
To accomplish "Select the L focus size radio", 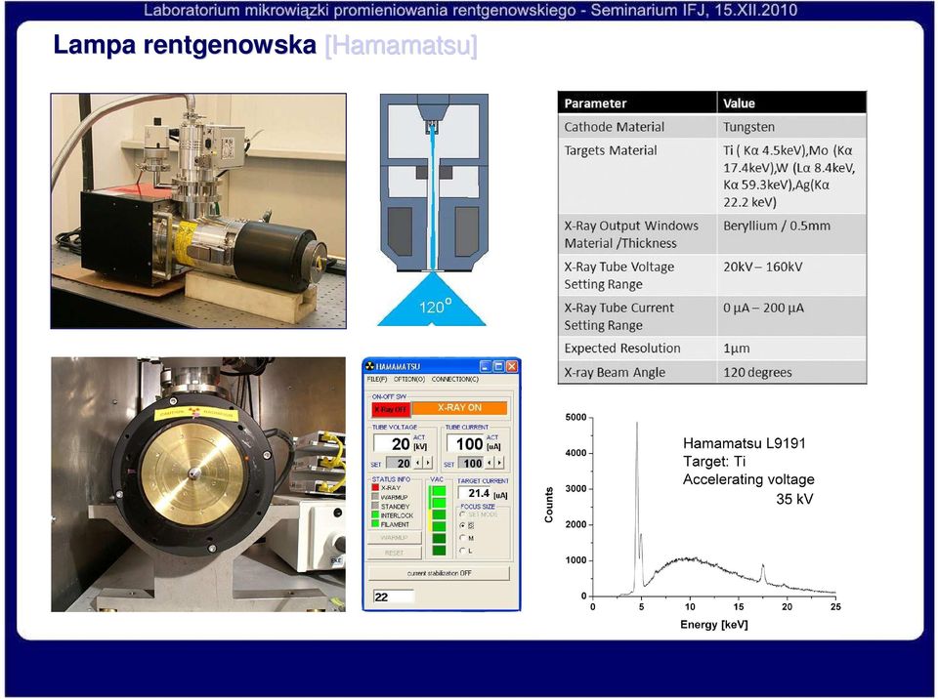I will pyautogui.click(x=462, y=551).
